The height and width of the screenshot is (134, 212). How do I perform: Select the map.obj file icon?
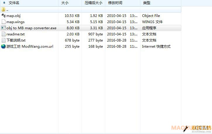click(4, 16)
